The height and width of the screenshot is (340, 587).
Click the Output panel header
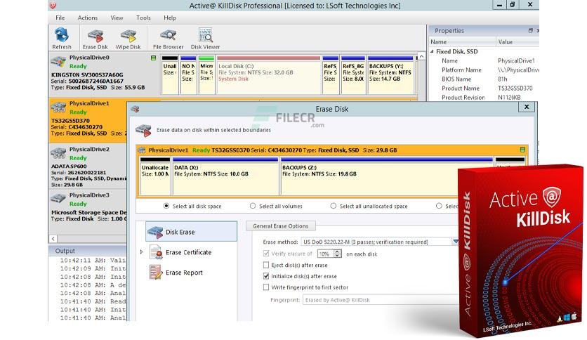click(x=87, y=251)
